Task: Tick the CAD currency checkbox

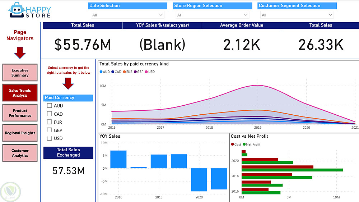Action: click(49, 114)
